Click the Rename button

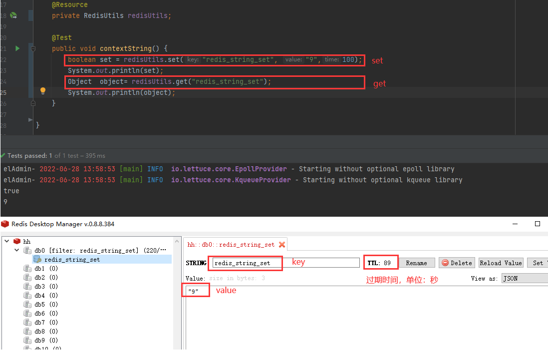pos(416,263)
